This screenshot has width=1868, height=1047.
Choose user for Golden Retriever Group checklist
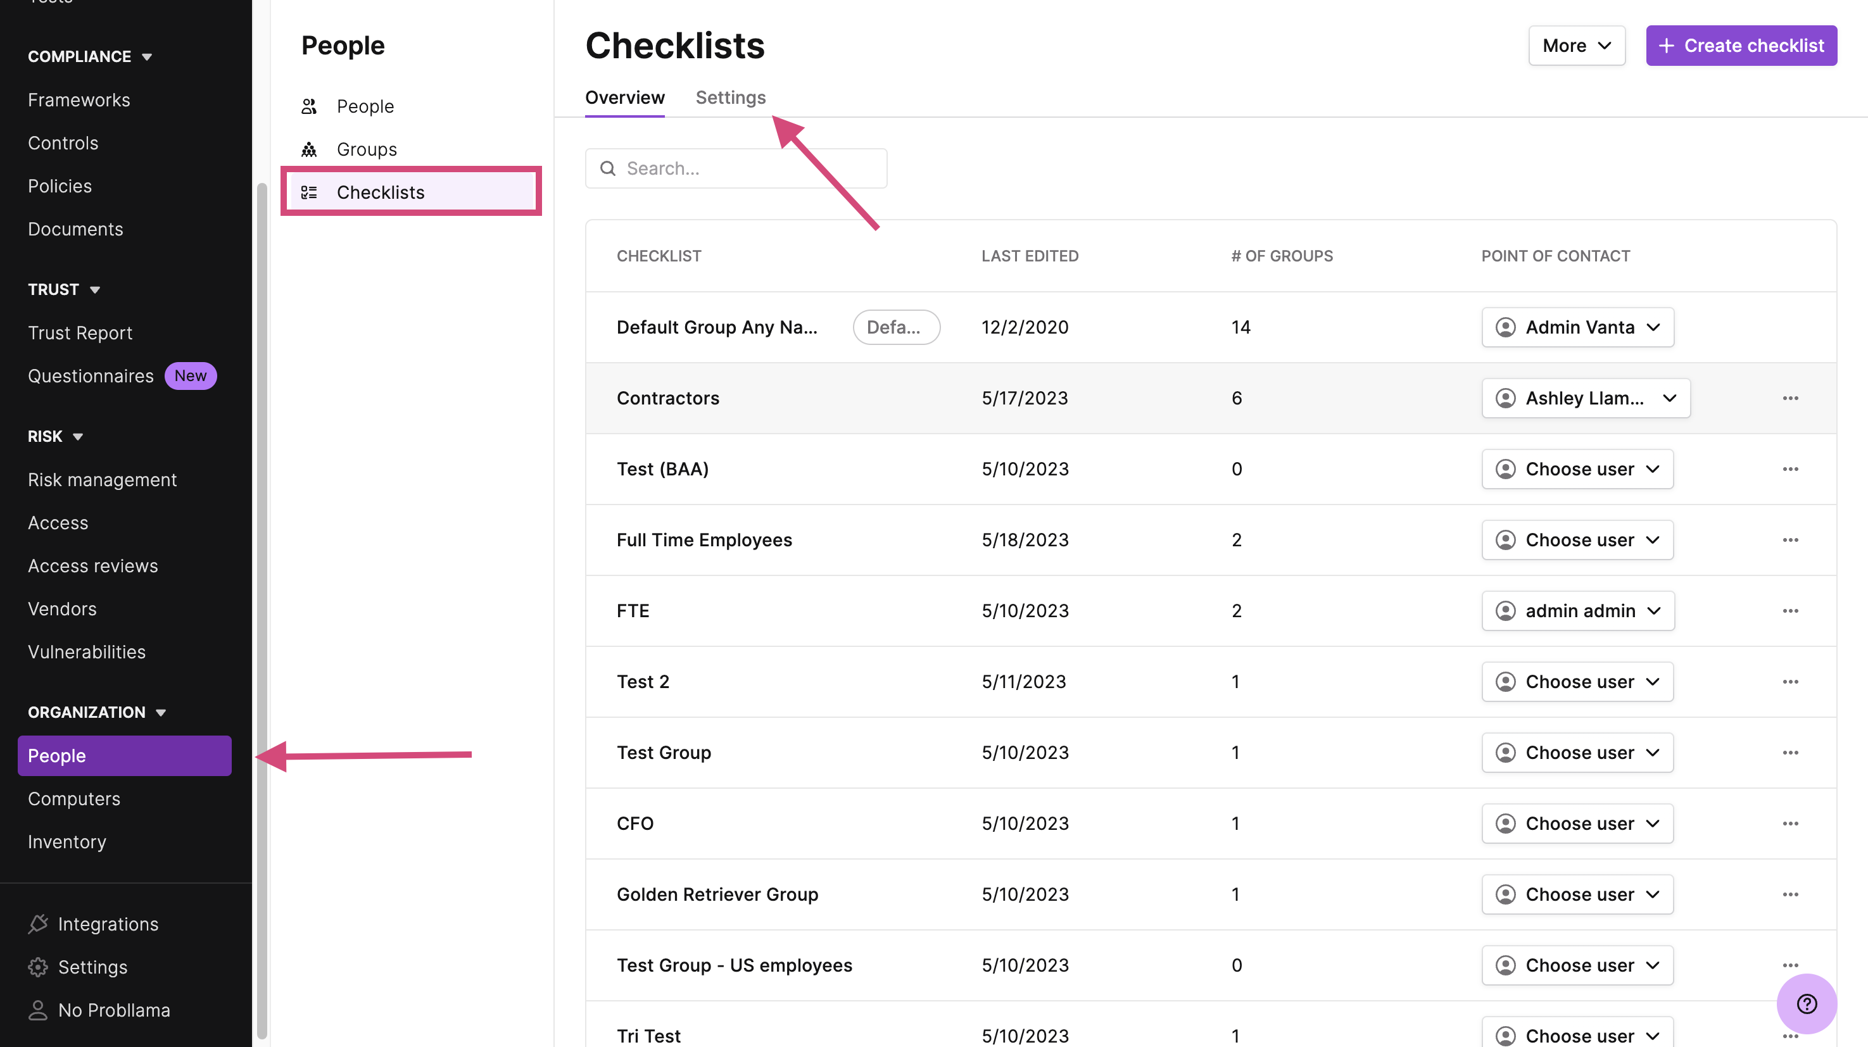point(1577,894)
